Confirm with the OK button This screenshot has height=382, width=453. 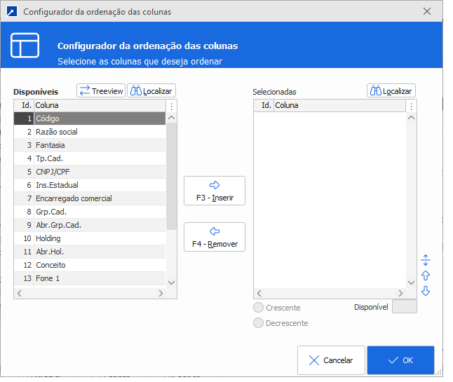[x=400, y=360]
